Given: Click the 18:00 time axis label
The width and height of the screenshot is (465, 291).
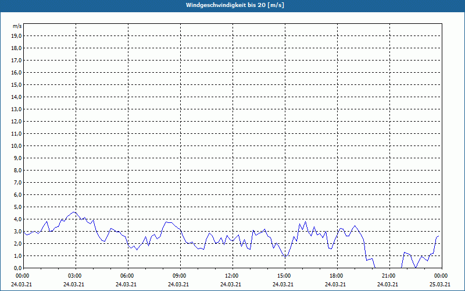Looking at the screenshot, I should tap(336, 275).
